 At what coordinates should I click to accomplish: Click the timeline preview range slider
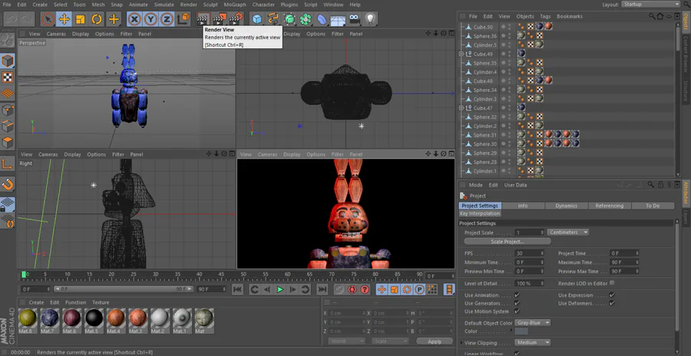(x=124, y=289)
